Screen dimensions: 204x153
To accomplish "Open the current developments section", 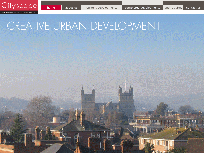I will pyautogui.click(x=102, y=8).
